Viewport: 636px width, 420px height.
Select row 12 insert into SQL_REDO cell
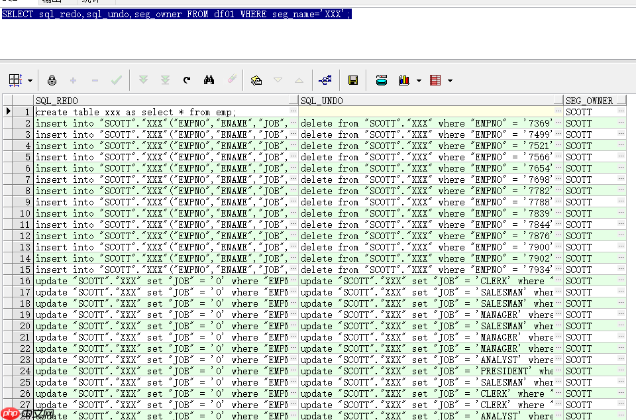(162, 236)
